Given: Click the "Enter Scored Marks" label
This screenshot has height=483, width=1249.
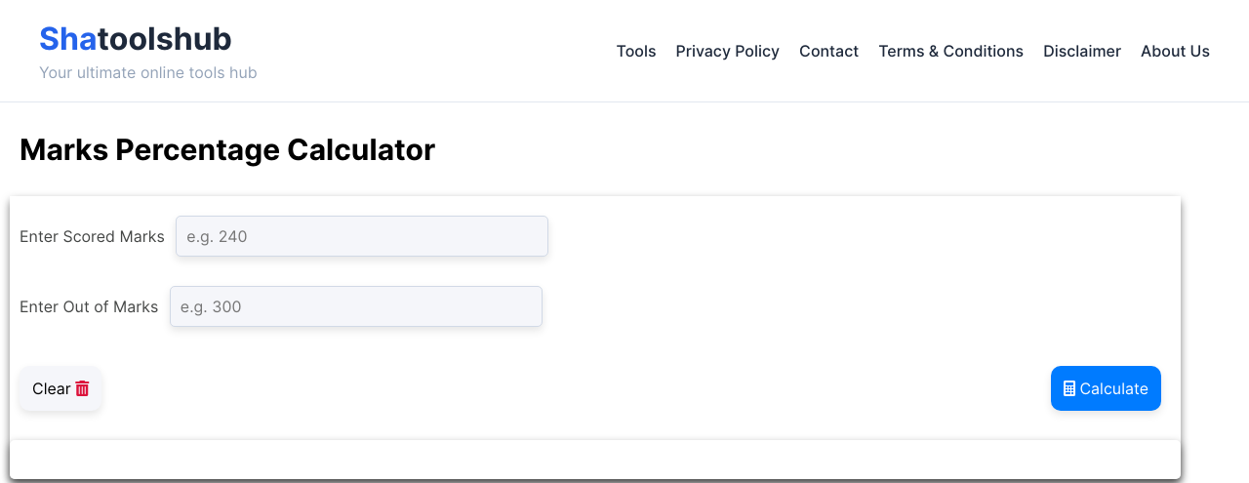Looking at the screenshot, I should point(92,236).
